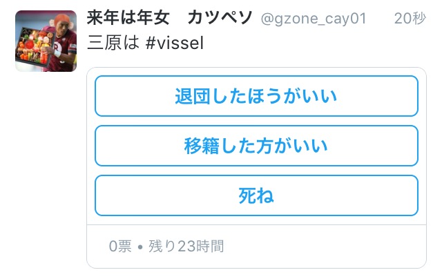Select the 死ね poll option
The image size is (442, 279).
coord(256,195)
